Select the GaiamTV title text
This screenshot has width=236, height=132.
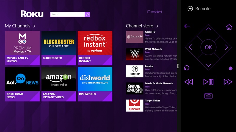(150, 32)
